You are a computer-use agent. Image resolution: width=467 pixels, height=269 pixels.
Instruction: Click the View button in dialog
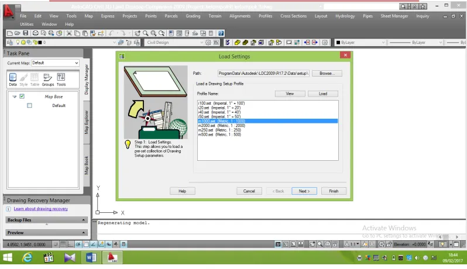click(x=290, y=94)
